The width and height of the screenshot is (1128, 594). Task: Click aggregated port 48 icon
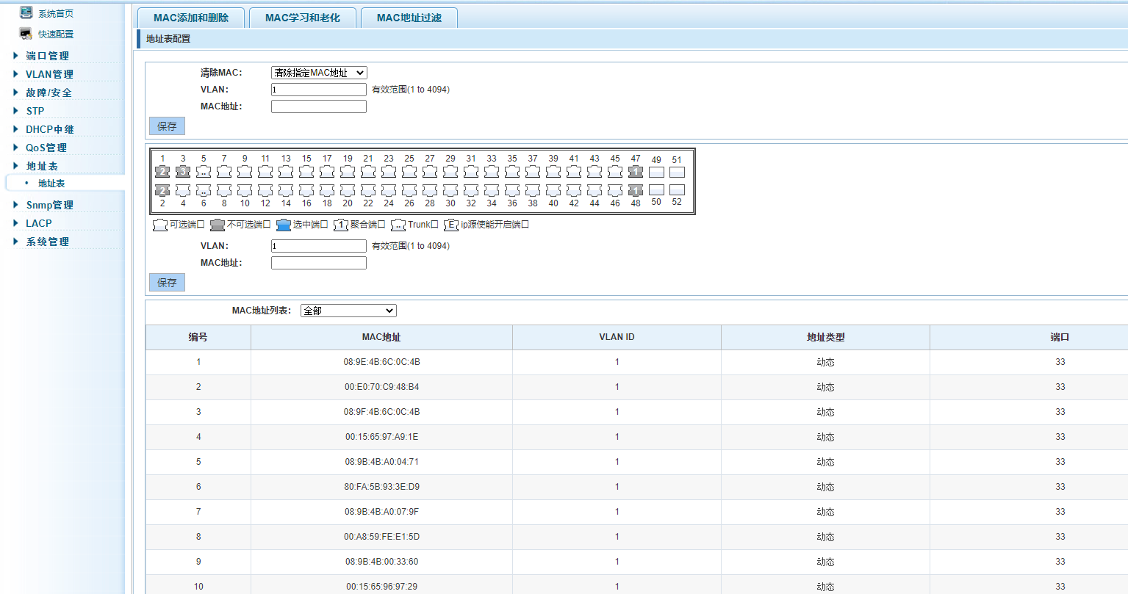[636, 190]
